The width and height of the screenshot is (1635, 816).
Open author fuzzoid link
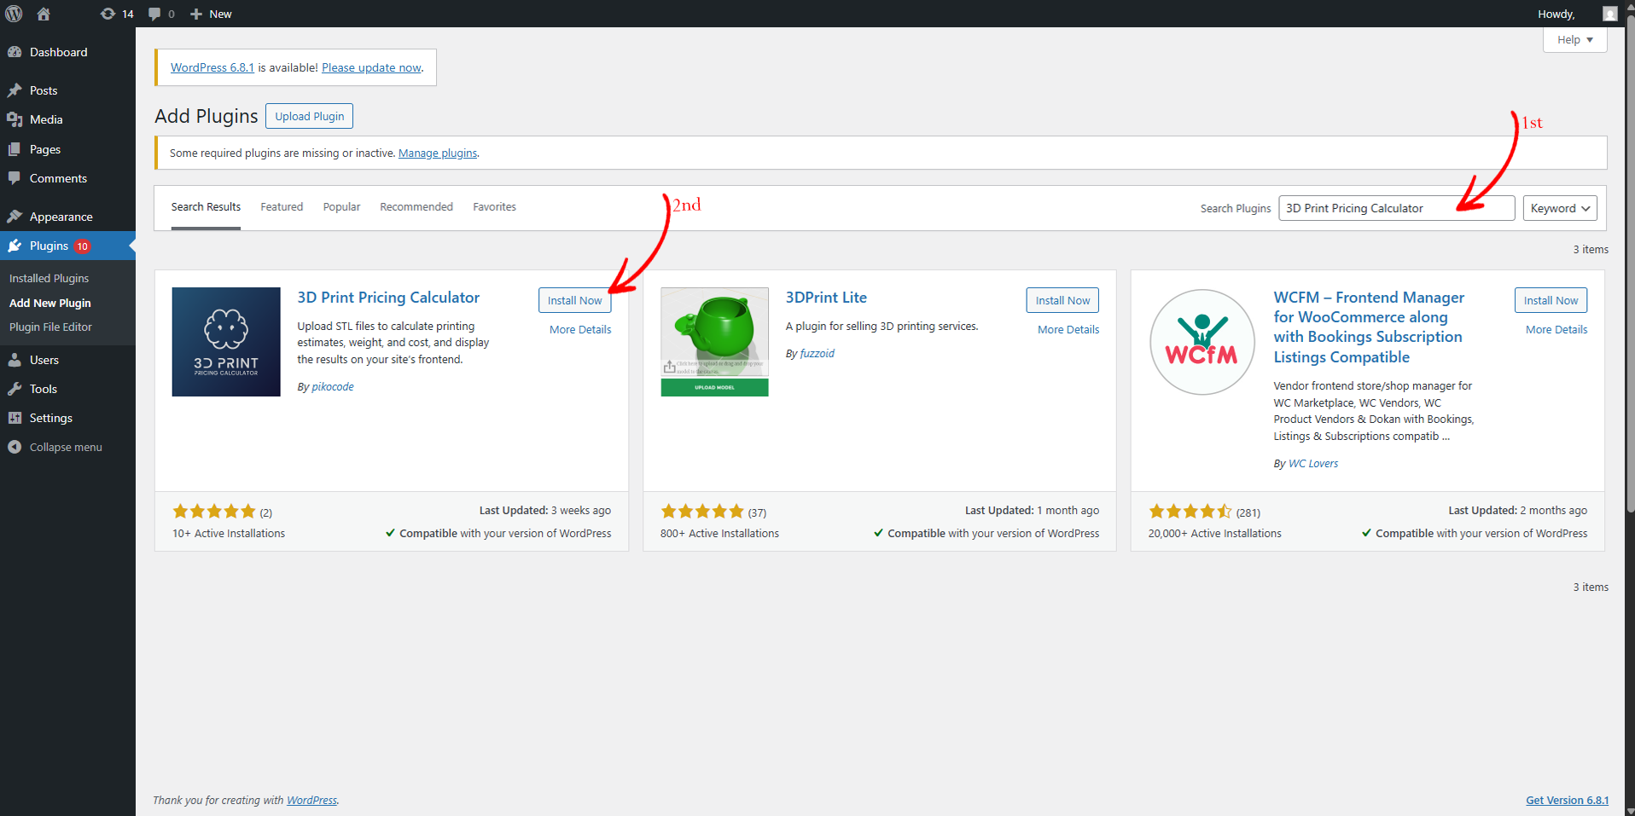817,353
